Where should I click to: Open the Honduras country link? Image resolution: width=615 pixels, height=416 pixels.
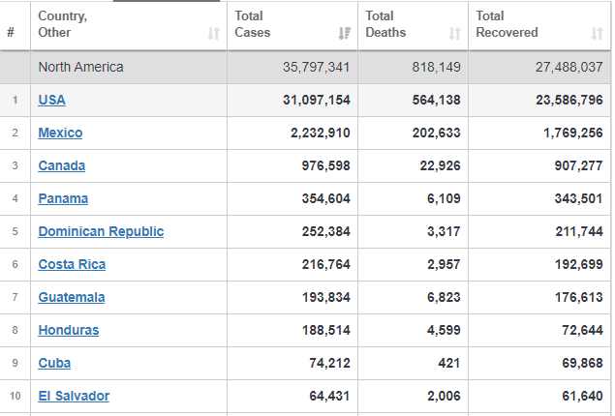click(x=69, y=330)
